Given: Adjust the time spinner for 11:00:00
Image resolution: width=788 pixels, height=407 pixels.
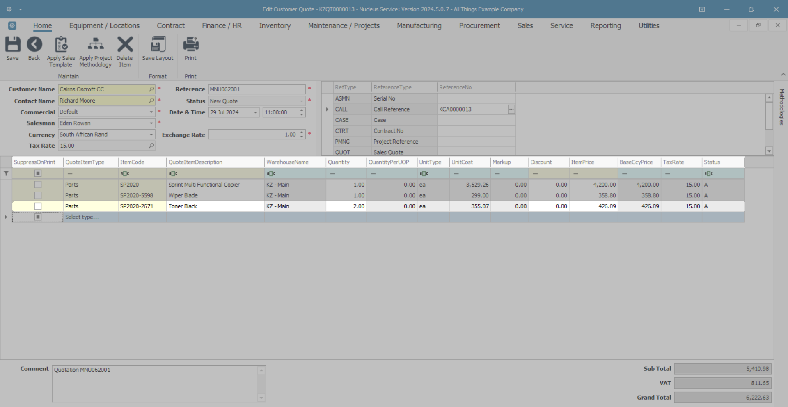Looking at the screenshot, I should (302, 112).
